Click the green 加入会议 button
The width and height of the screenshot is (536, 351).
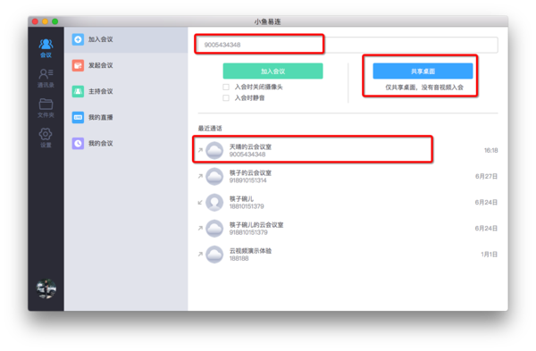tap(272, 71)
